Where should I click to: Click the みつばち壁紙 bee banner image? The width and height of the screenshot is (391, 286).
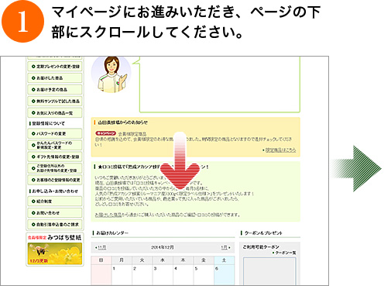click(55, 253)
